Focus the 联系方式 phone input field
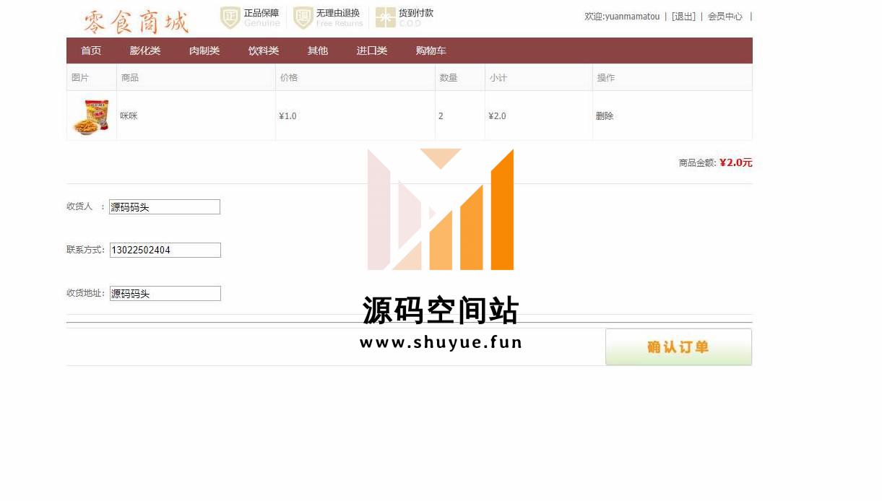Screen dimensions: 882x501 165,250
